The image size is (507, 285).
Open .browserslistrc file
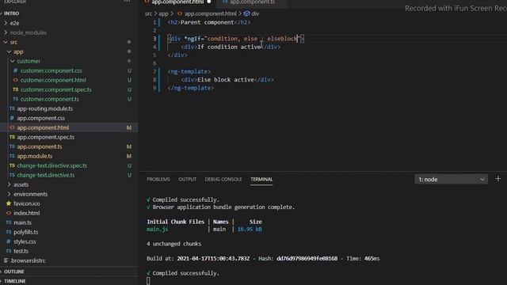click(28, 260)
